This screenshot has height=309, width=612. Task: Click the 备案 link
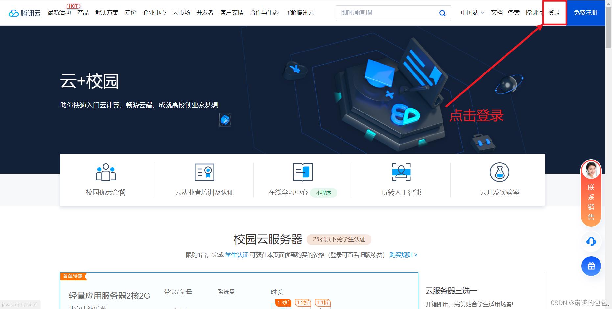[514, 13]
